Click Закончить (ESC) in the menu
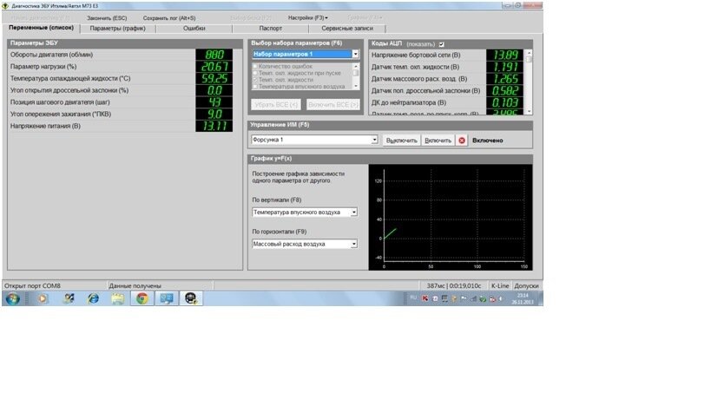 point(107,18)
